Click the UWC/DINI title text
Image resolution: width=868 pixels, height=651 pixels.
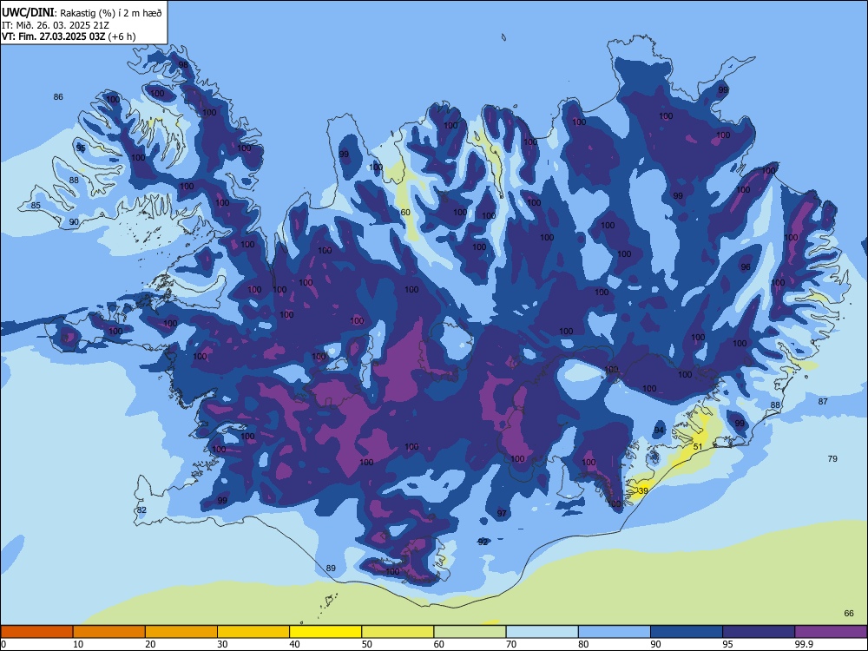(x=28, y=12)
